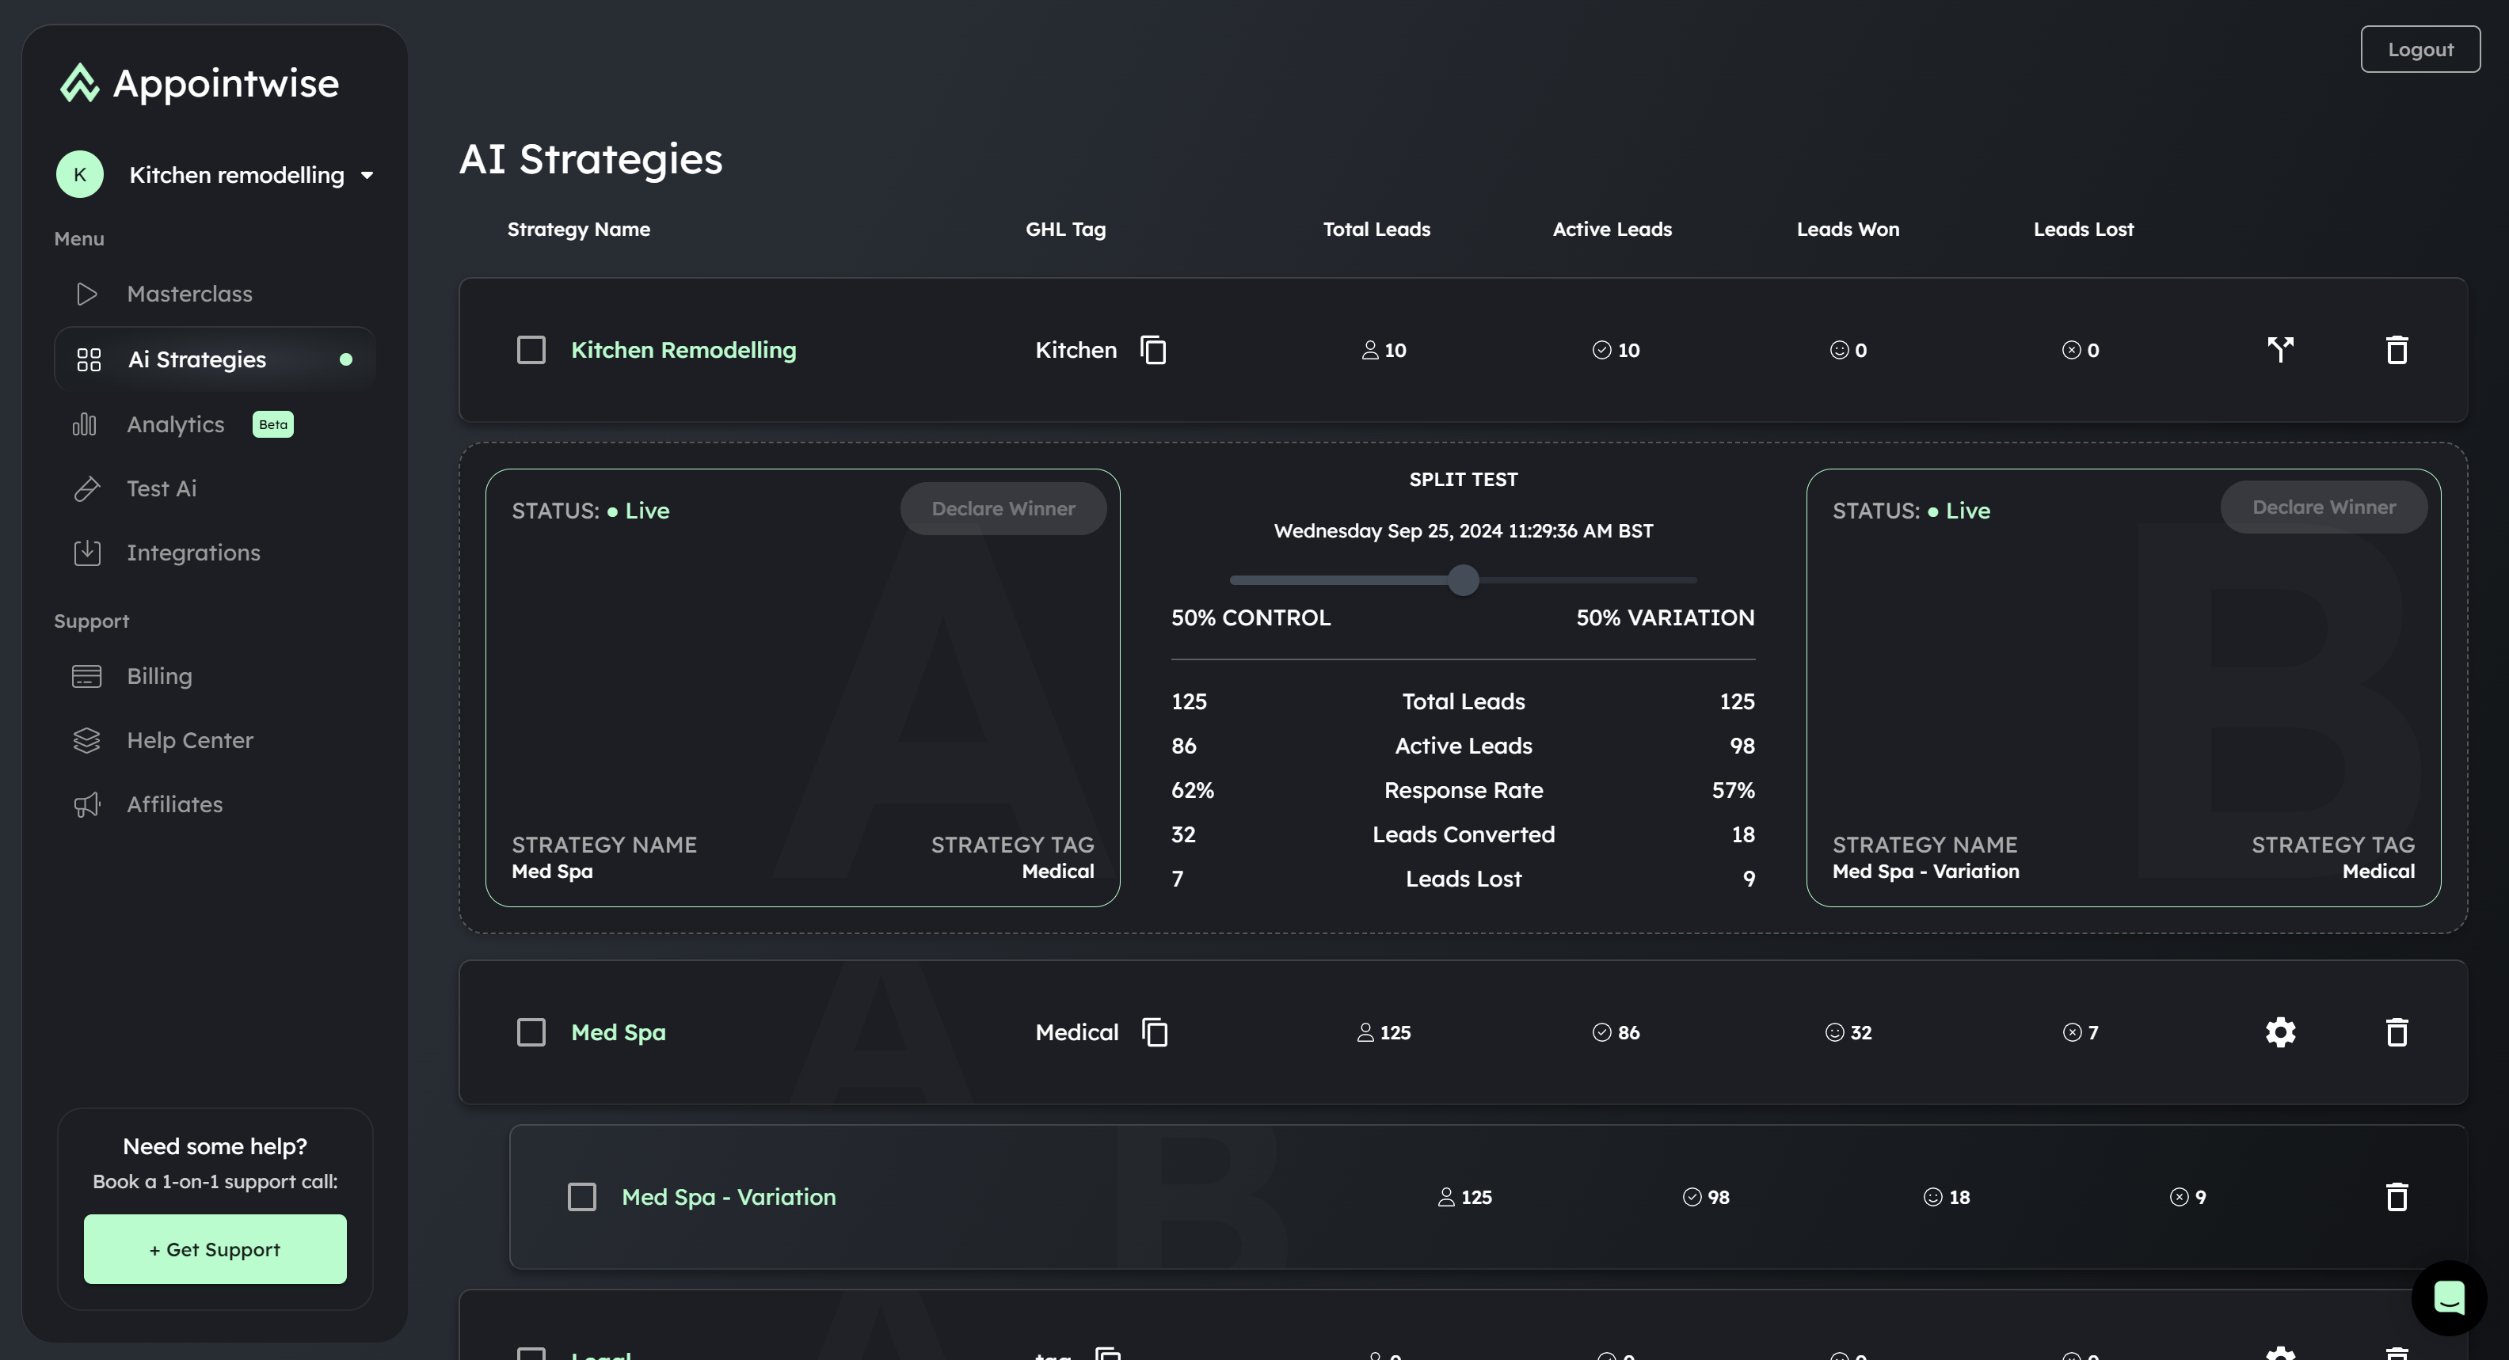Click the Beta badge next to Analytics

272,424
